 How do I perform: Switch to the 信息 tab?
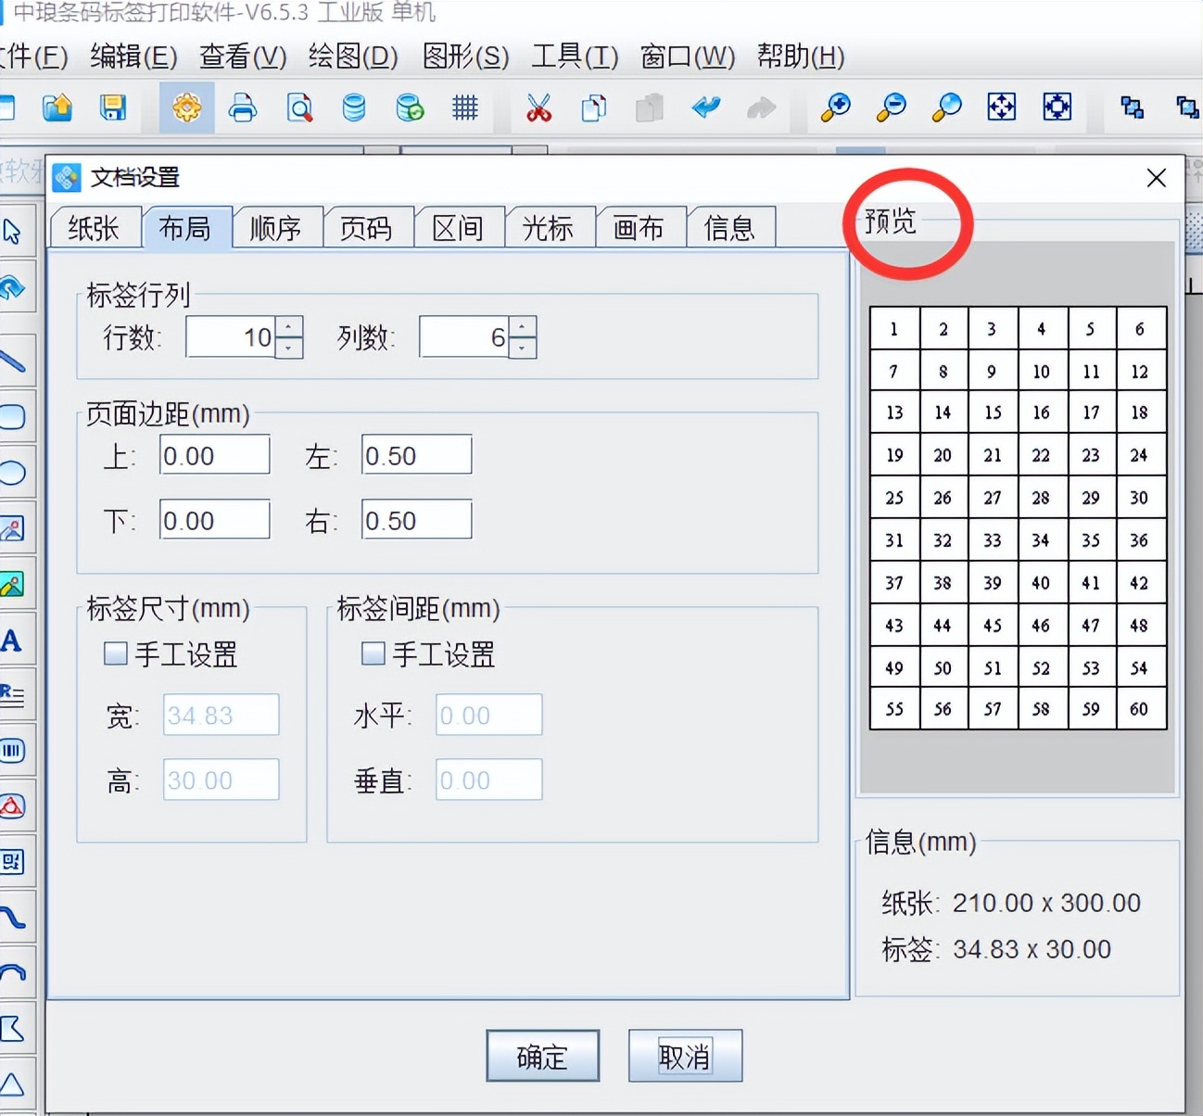pyautogui.click(x=729, y=228)
